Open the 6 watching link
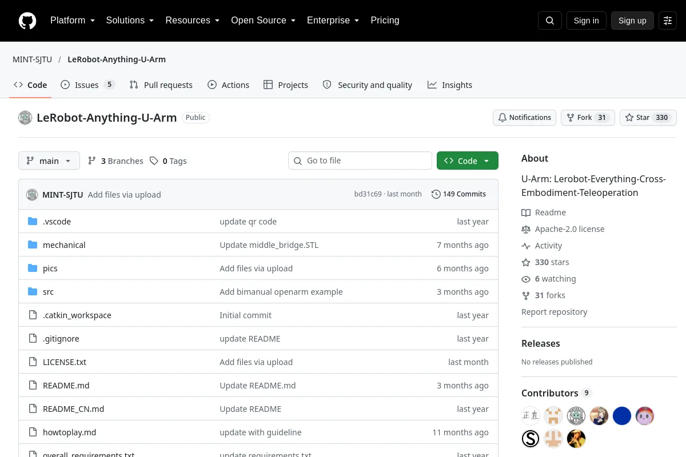Viewport: 686px width, 457px height. point(549,279)
